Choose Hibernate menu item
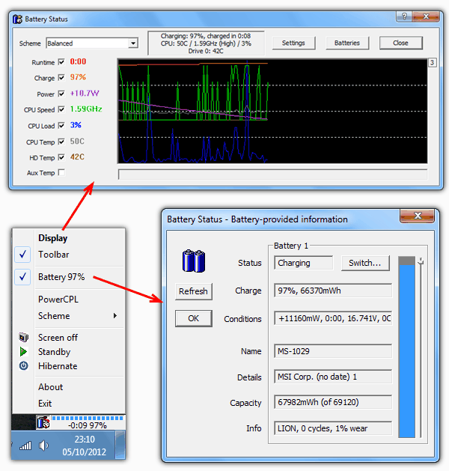The width and height of the screenshot is (449, 471). pyautogui.click(x=58, y=366)
